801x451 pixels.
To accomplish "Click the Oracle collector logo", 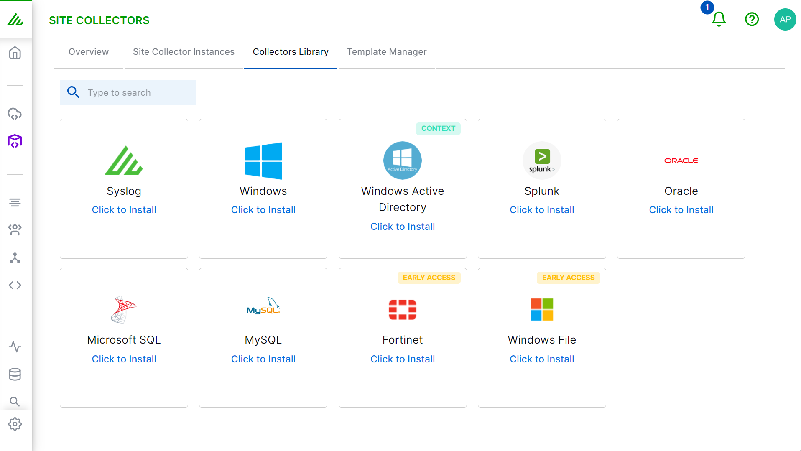I will [681, 161].
